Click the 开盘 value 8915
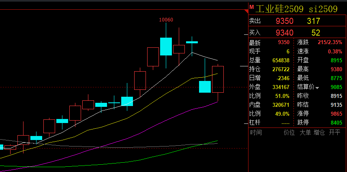Image resolution: width=347 pixels, height=172 pixels. click(336, 60)
